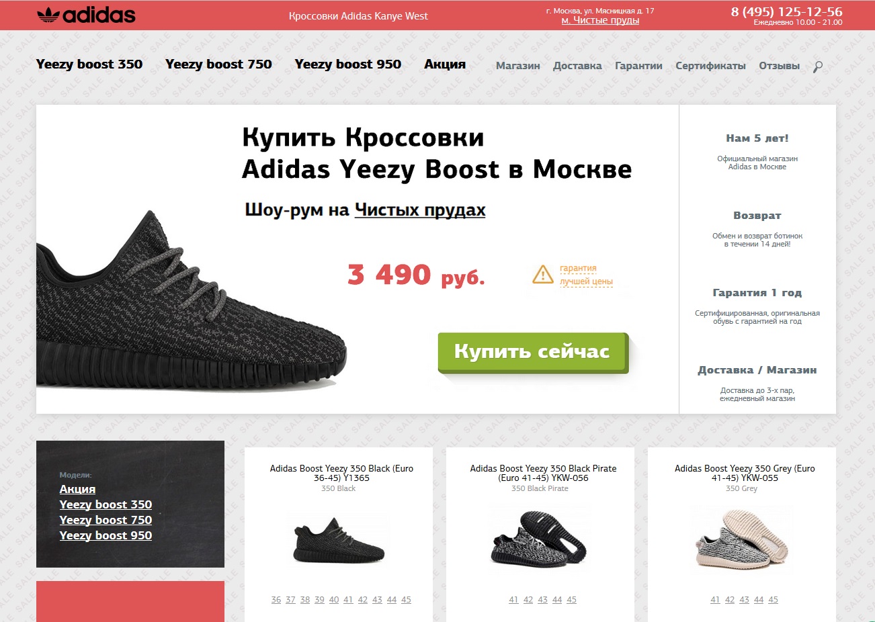875x622 pixels.
Task: Open Yeezy 350 Black product thumbnail
Action: click(339, 540)
